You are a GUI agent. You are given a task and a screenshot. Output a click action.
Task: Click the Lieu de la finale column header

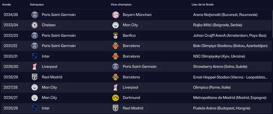pyautogui.click(x=203, y=5)
